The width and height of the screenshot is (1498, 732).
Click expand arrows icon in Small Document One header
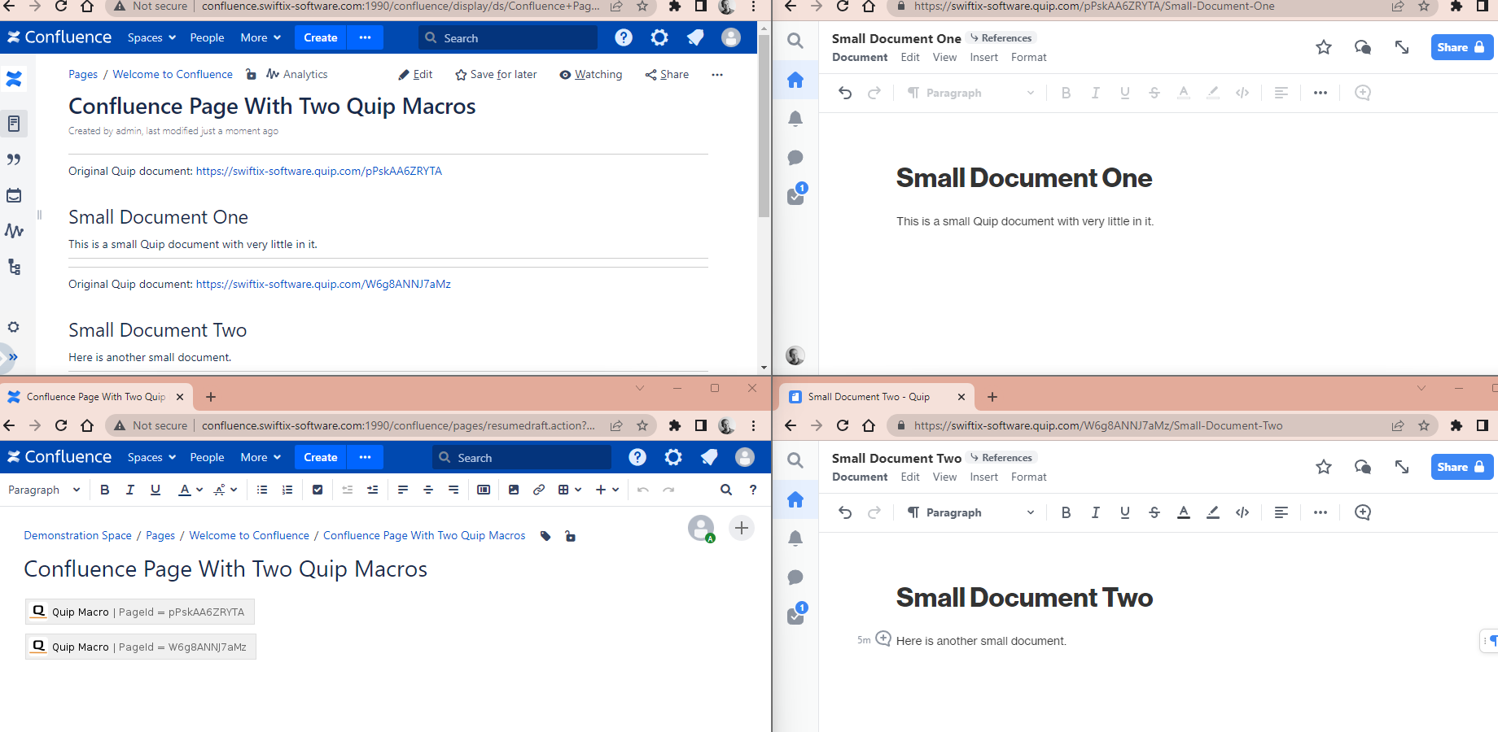click(1402, 47)
